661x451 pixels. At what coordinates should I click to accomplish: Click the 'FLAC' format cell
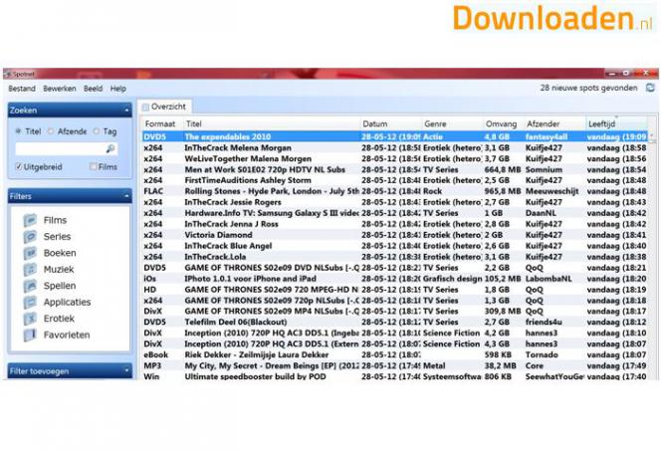click(x=153, y=191)
